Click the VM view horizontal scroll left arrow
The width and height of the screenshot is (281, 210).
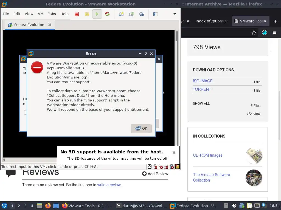click(4, 160)
